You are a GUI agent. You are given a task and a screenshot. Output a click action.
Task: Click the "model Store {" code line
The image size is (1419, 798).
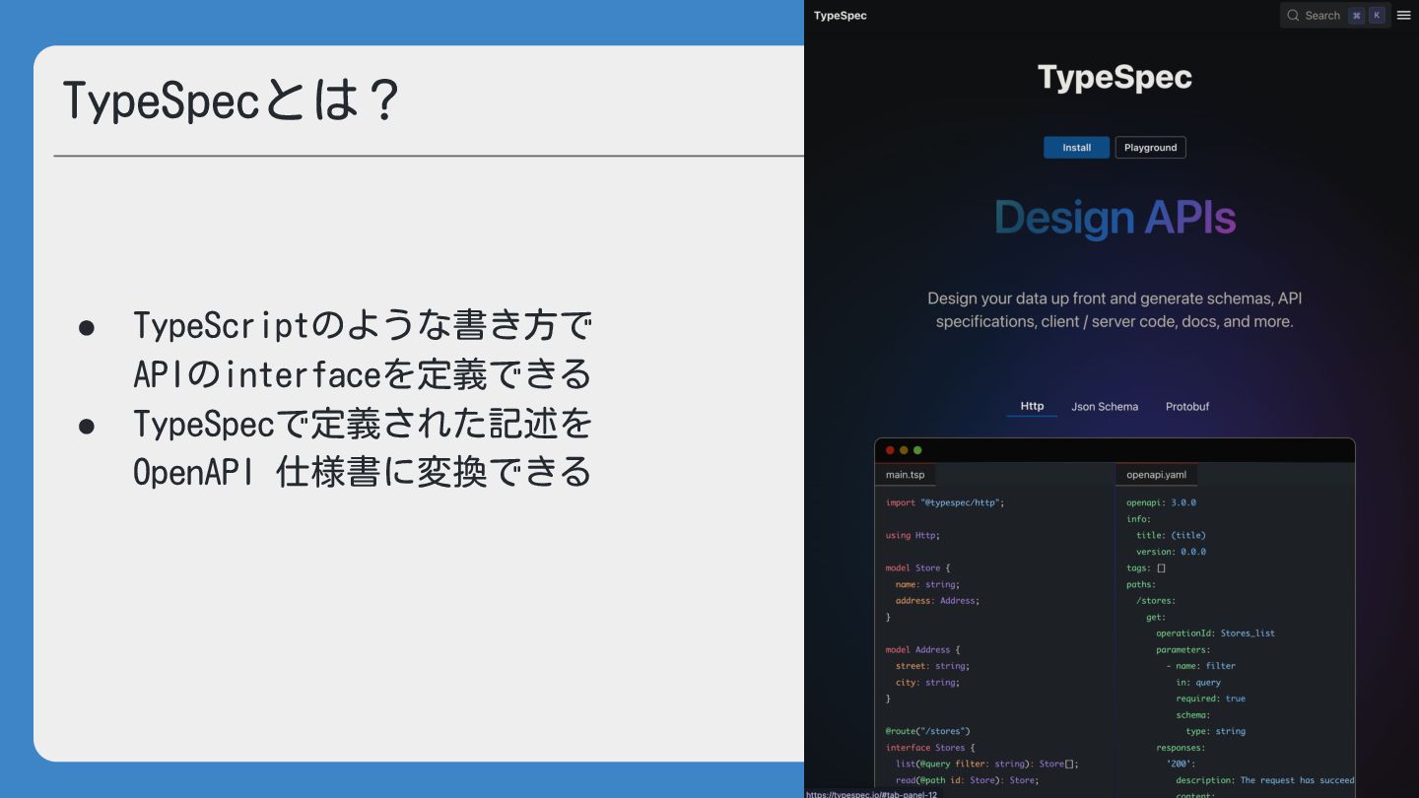(918, 567)
